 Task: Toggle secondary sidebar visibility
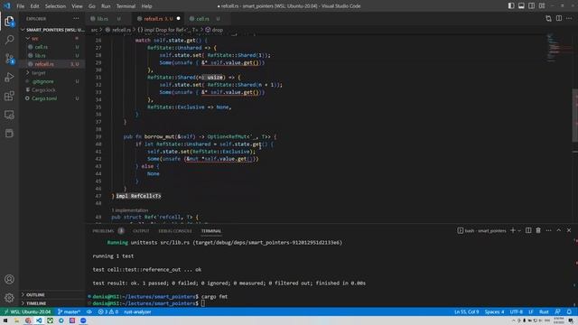coord(532,6)
